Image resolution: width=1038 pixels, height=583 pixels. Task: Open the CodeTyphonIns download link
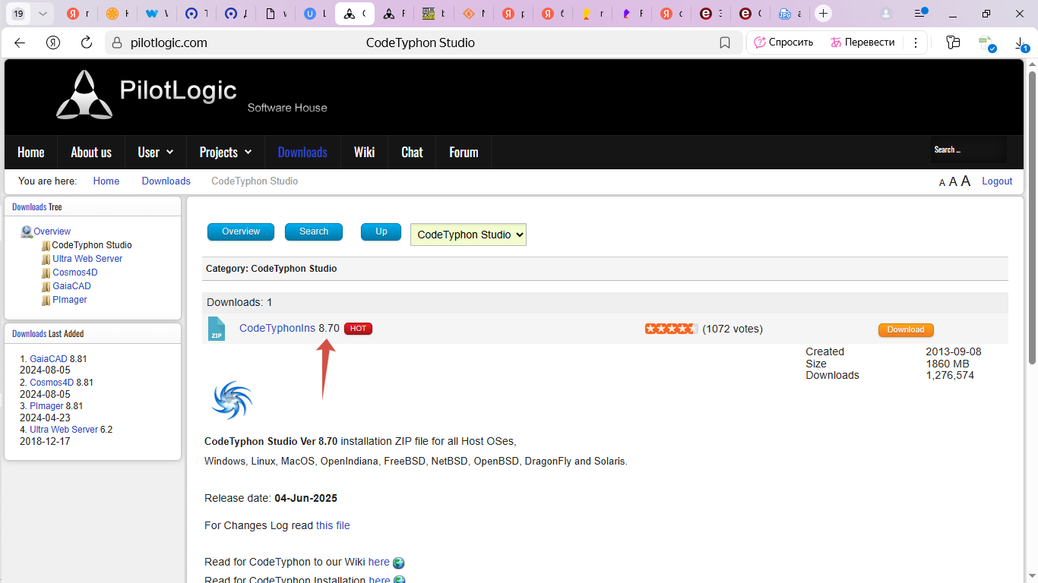(277, 328)
